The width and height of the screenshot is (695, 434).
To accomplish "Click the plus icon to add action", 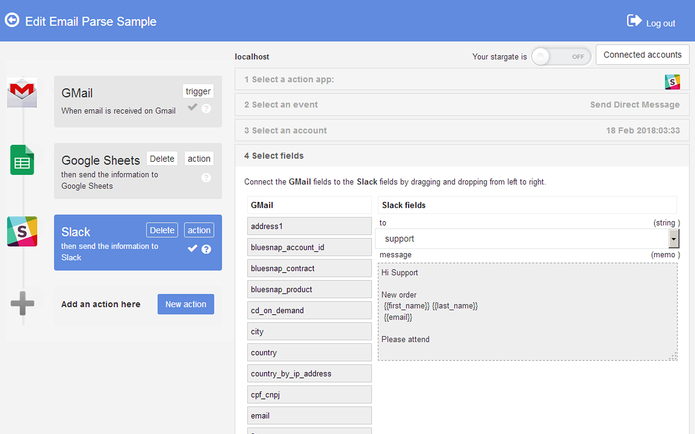I will (x=22, y=303).
